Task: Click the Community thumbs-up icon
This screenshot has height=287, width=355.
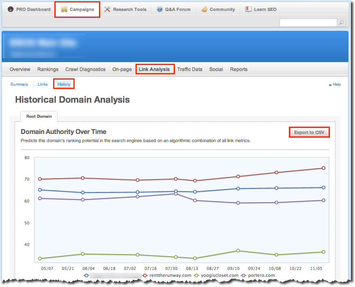Action: click(204, 9)
